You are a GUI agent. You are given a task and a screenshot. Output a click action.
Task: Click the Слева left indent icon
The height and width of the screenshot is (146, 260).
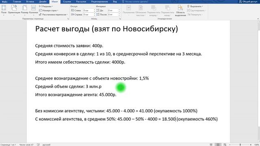72,11
